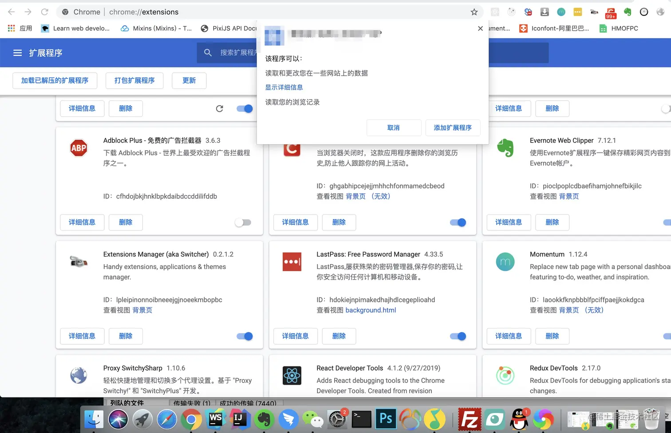Toggle the extension switch beside the reload icon

pos(245,109)
